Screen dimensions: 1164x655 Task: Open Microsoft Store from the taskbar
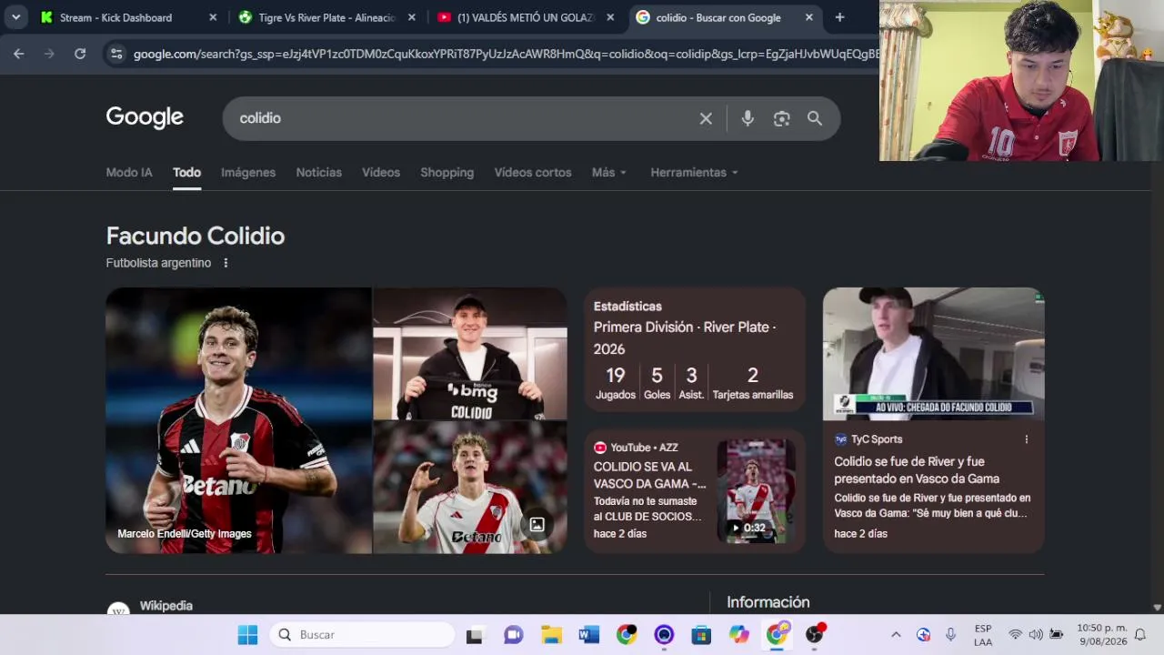[701, 635]
